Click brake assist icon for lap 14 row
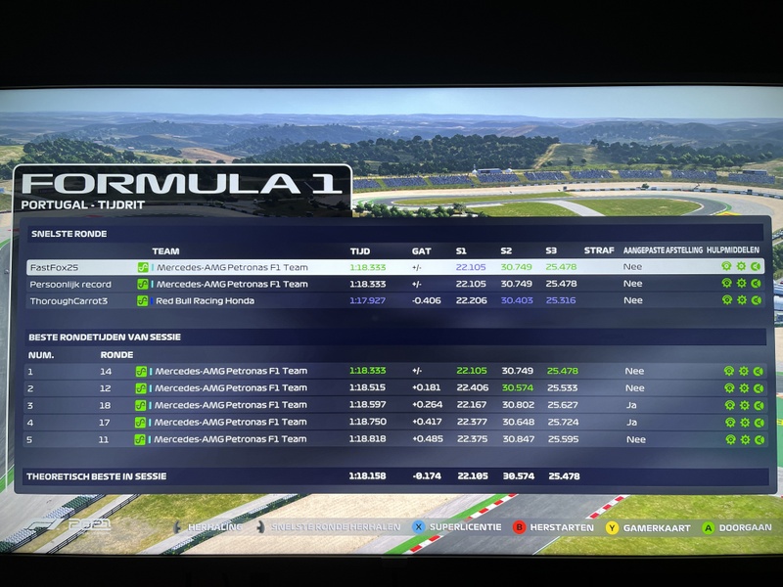Screen dimensions: 783x587 (758, 371)
